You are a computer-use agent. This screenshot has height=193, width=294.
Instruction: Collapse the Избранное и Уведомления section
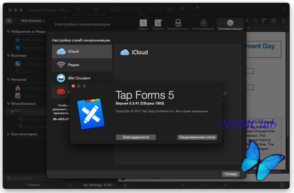(x=8, y=32)
